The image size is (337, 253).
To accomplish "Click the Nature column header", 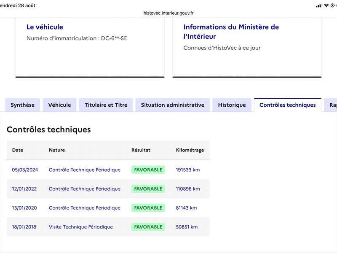I will pos(57,150).
